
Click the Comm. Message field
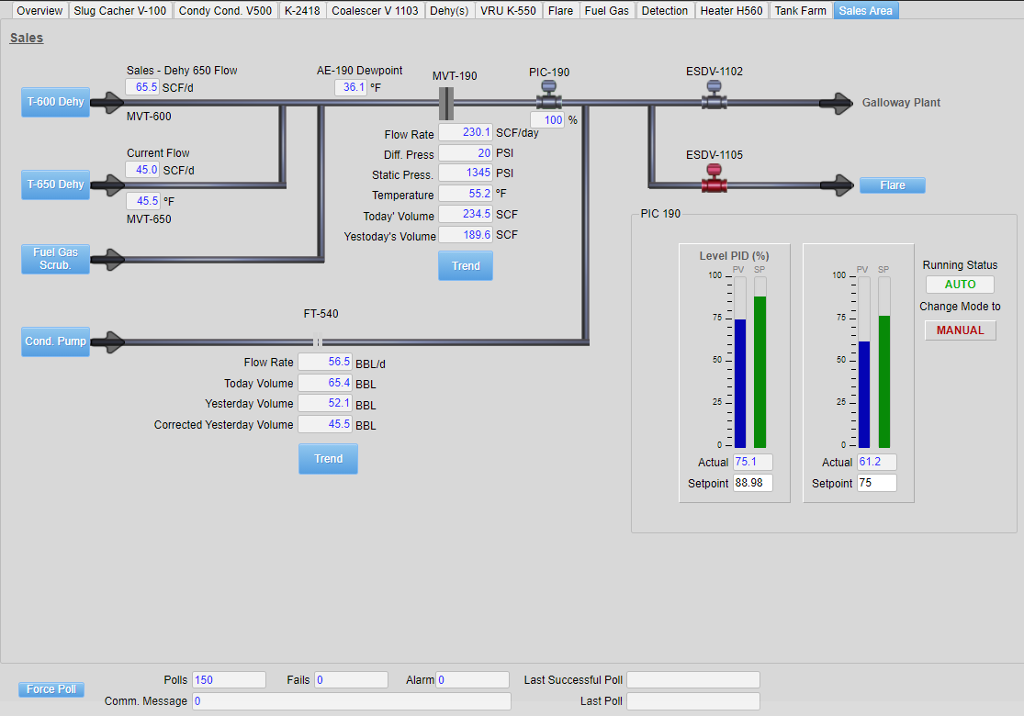pyautogui.click(x=352, y=701)
